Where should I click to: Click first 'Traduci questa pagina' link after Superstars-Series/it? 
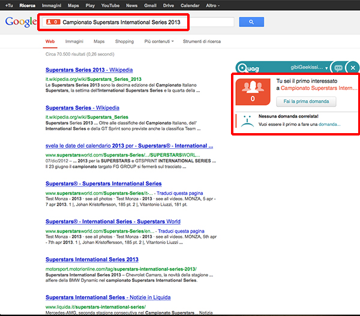[x=180, y=193]
